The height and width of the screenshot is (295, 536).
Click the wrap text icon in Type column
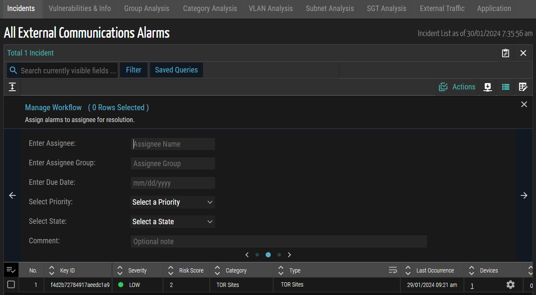click(393, 270)
